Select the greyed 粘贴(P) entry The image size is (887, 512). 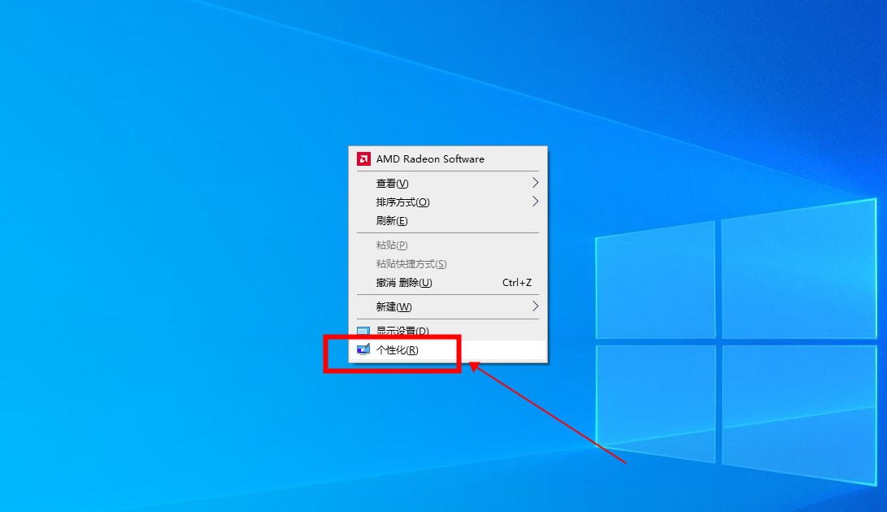pyautogui.click(x=447, y=245)
